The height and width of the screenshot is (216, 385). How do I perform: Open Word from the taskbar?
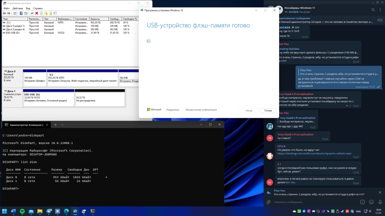pyautogui.click(x=13, y=211)
